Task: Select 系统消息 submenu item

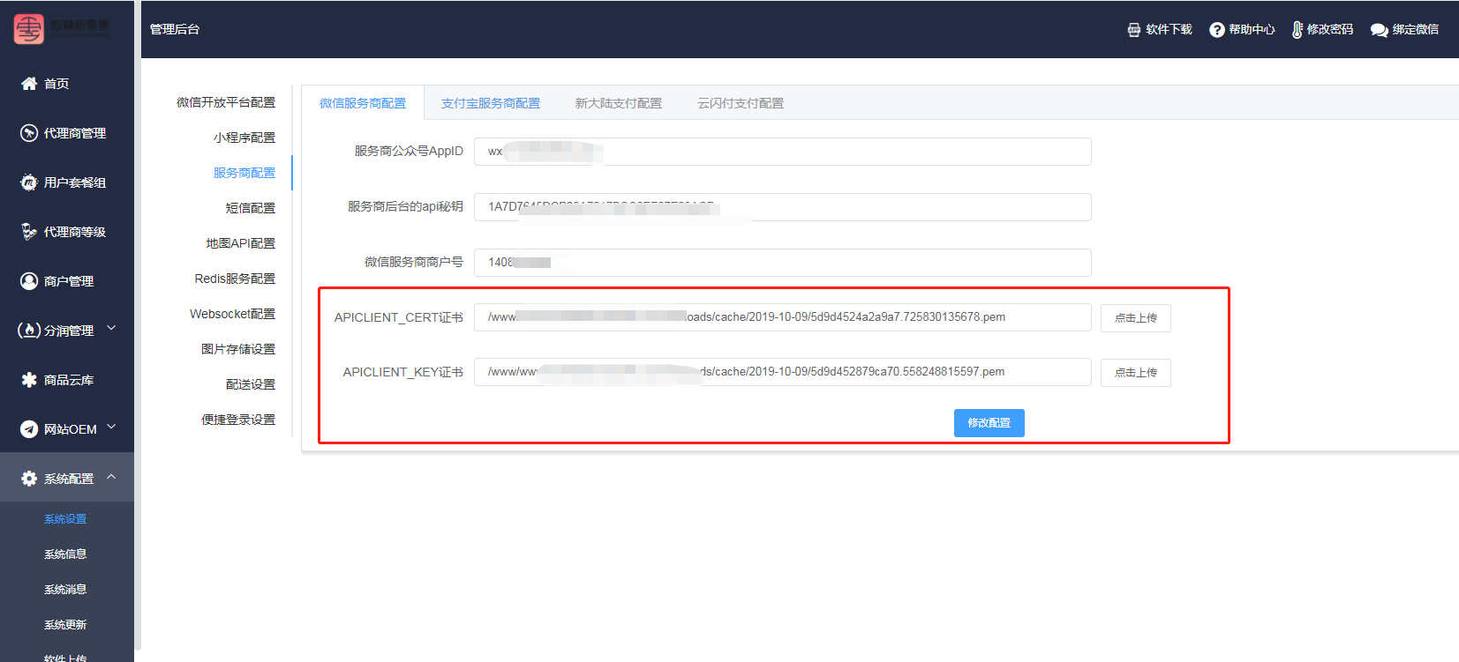Action: [x=65, y=590]
